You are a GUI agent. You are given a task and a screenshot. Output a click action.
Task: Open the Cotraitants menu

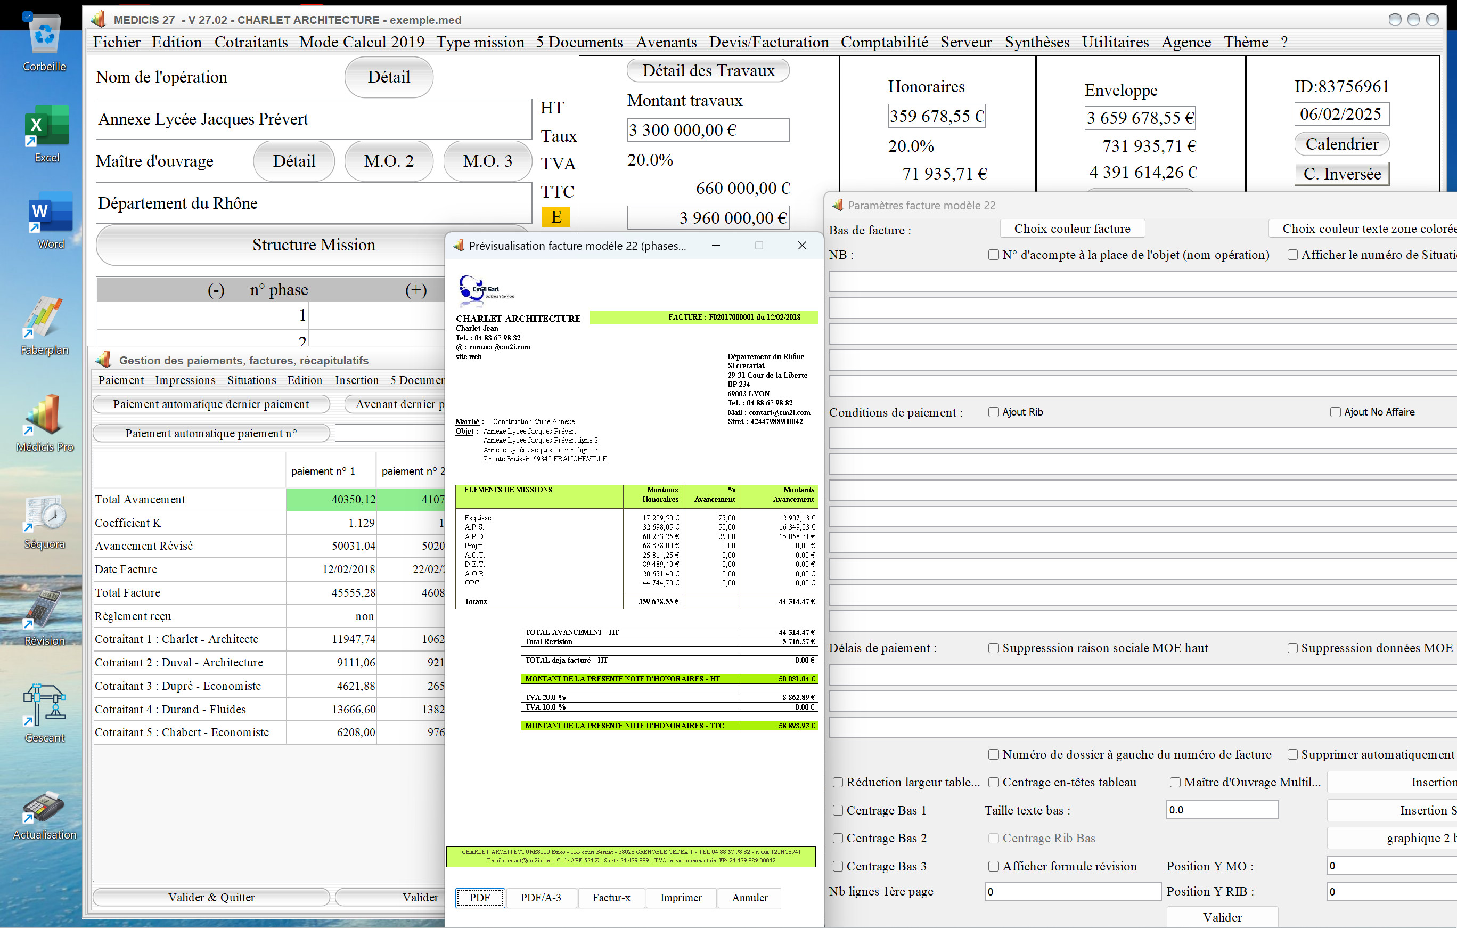pyautogui.click(x=251, y=42)
